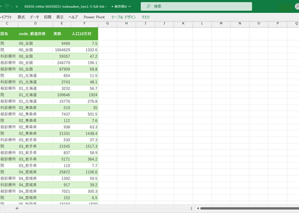Viewport: 299px width, 213px height.
Task: Select the cell containing 109646
Action: [x=62, y=95]
